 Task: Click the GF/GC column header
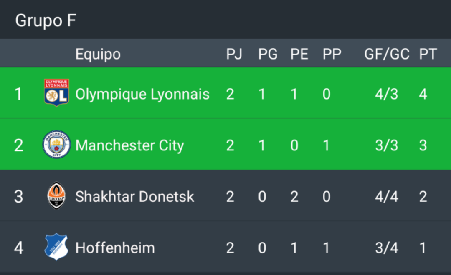[x=387, y=54]
